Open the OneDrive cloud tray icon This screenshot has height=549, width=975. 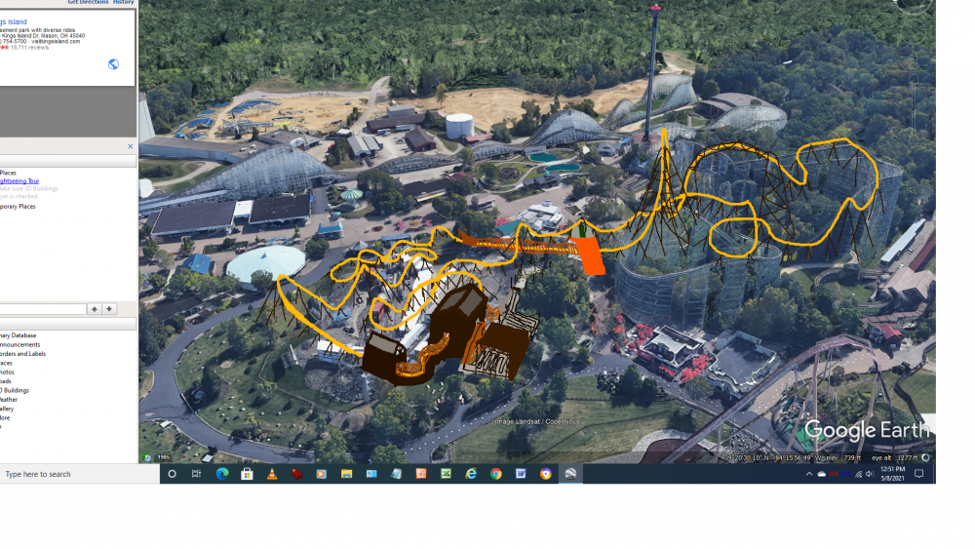click(x=821, y=474)
